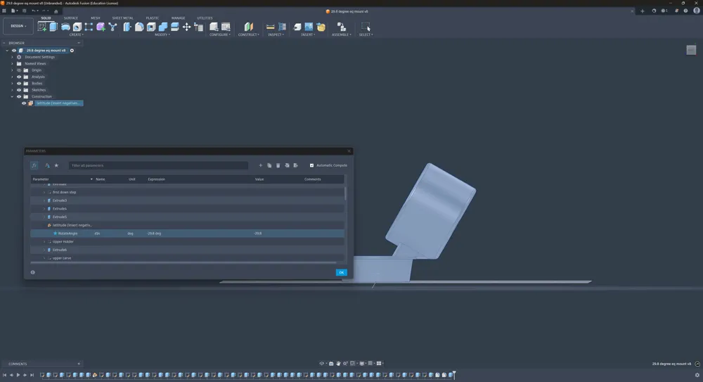This screenshot has width=703, height=382.
Task: Switch to the Mesh tab
Action: 95,18
